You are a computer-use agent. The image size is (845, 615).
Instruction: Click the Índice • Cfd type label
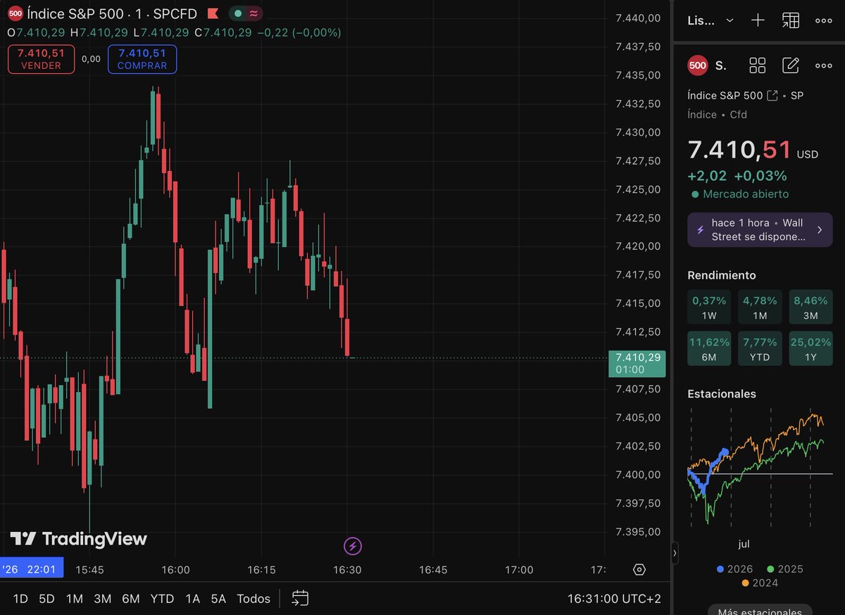pos(718,115)
